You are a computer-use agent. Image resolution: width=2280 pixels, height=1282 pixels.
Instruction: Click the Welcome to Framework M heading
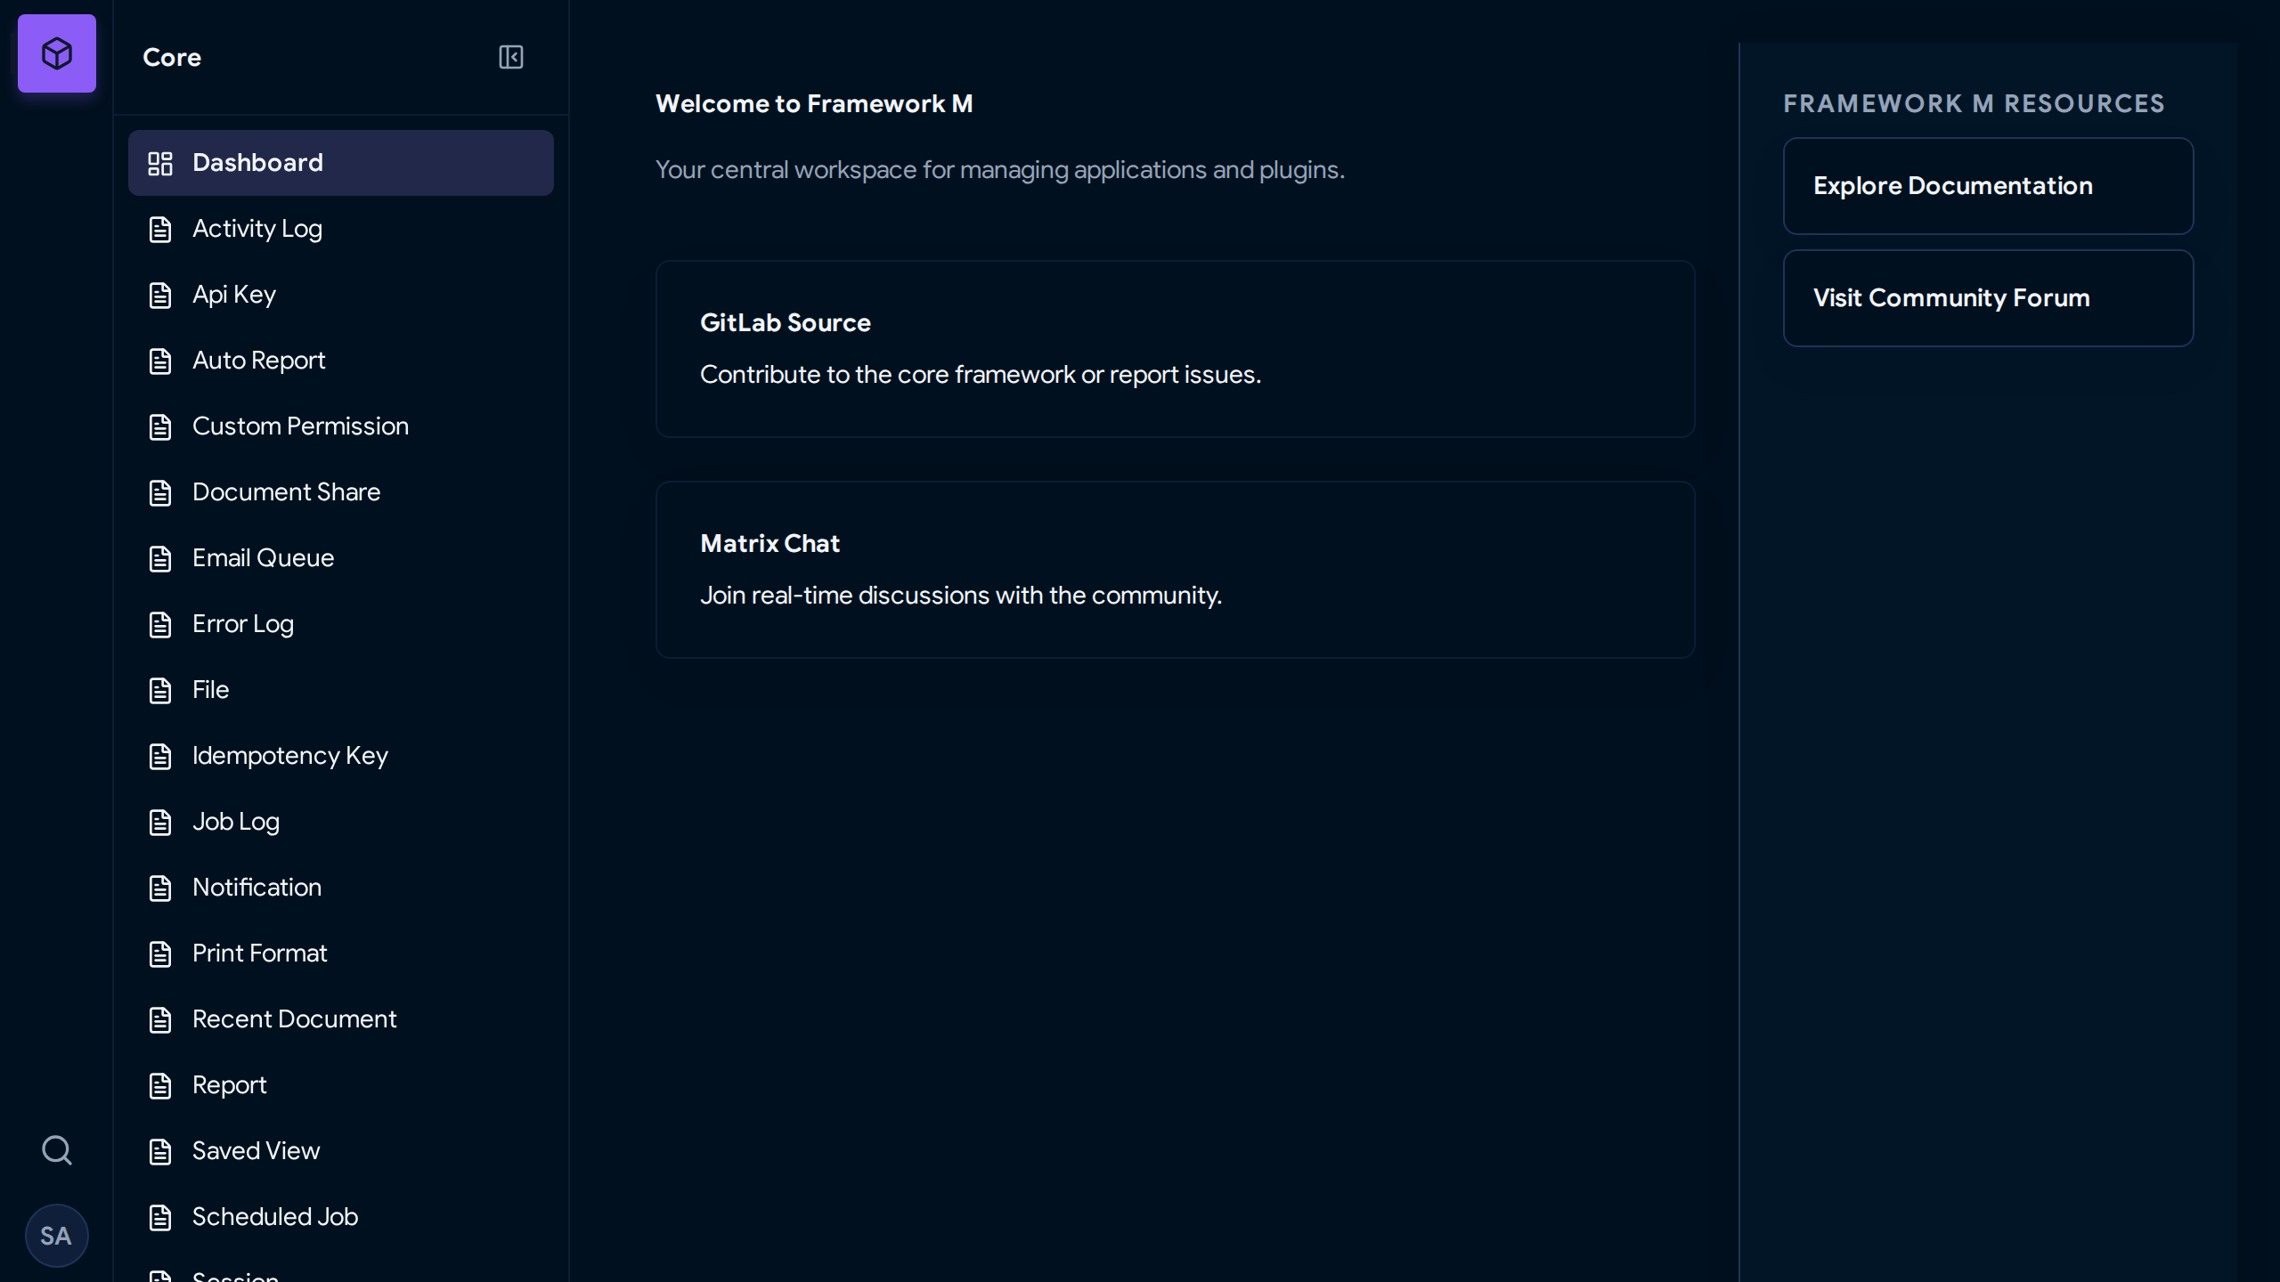coord(814,103)
